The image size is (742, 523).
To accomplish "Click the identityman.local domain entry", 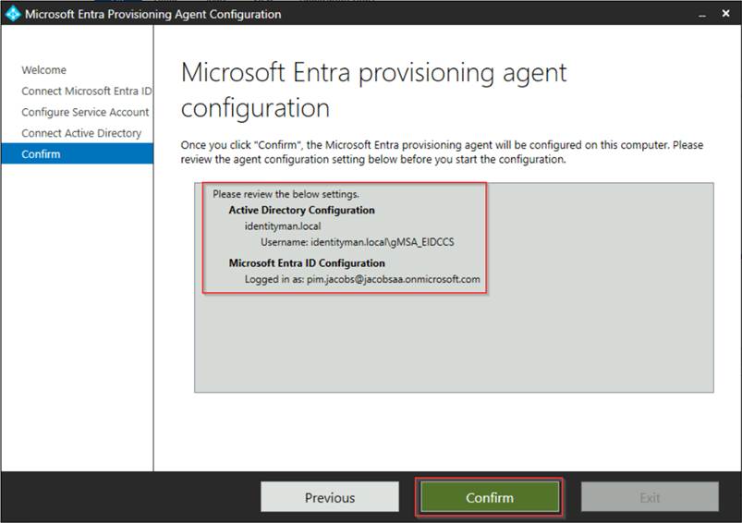I will [x=283, y=225].
